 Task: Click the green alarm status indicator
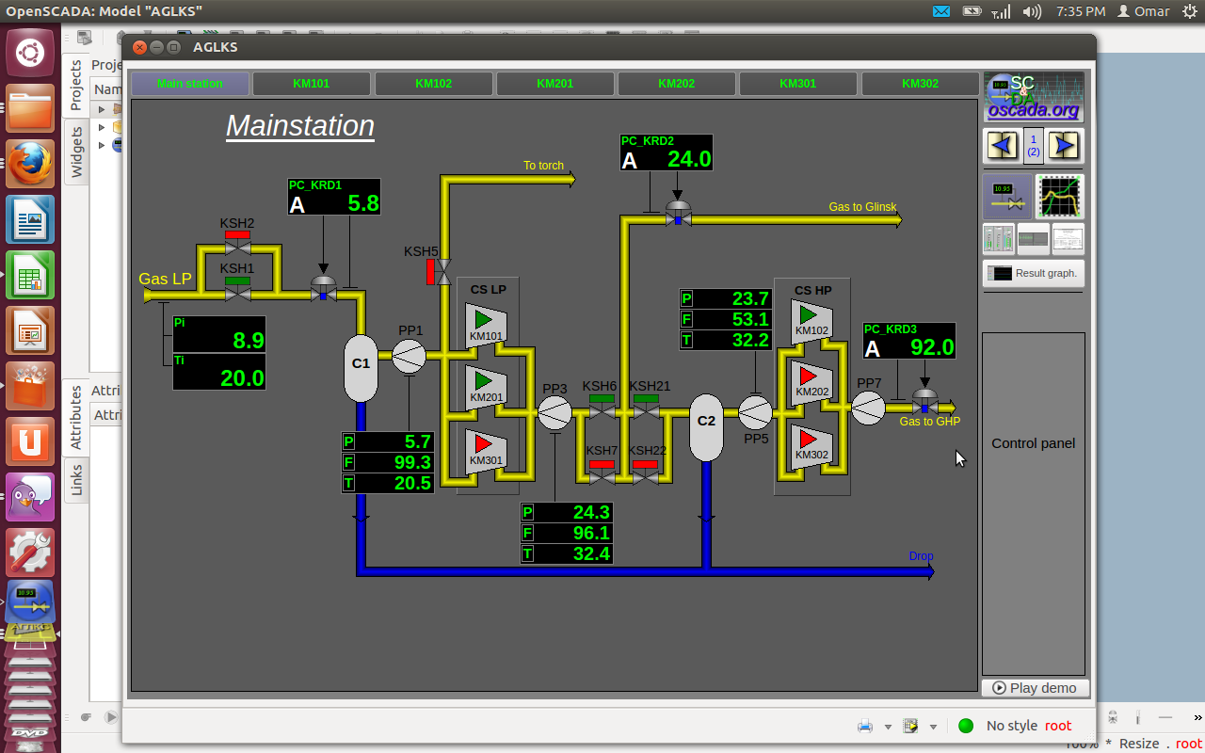966,726
